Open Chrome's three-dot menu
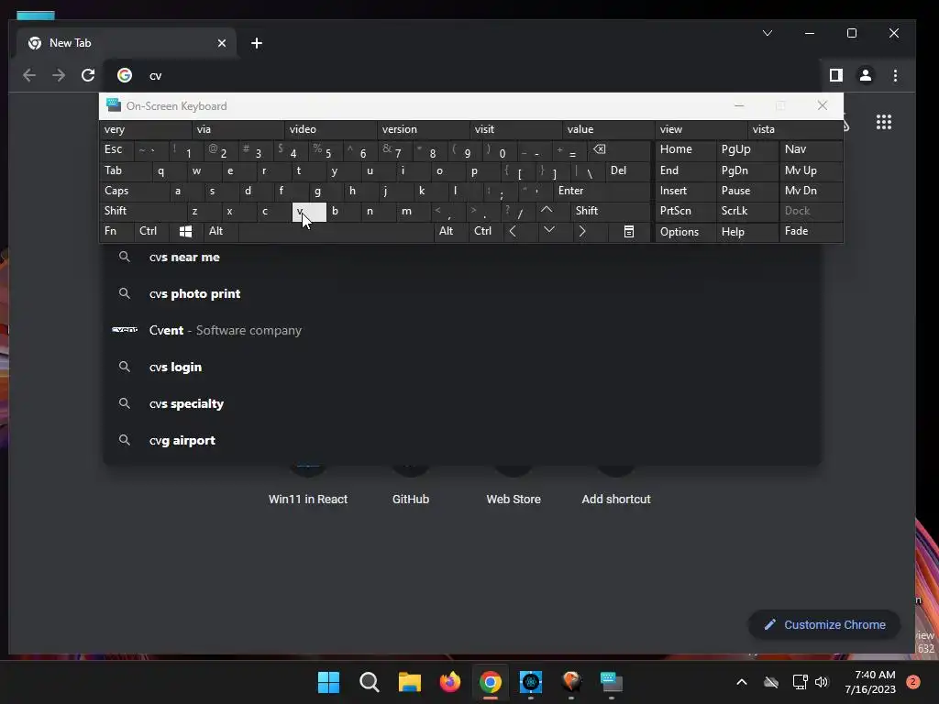 pyautogui.click(x=895, y=75)
